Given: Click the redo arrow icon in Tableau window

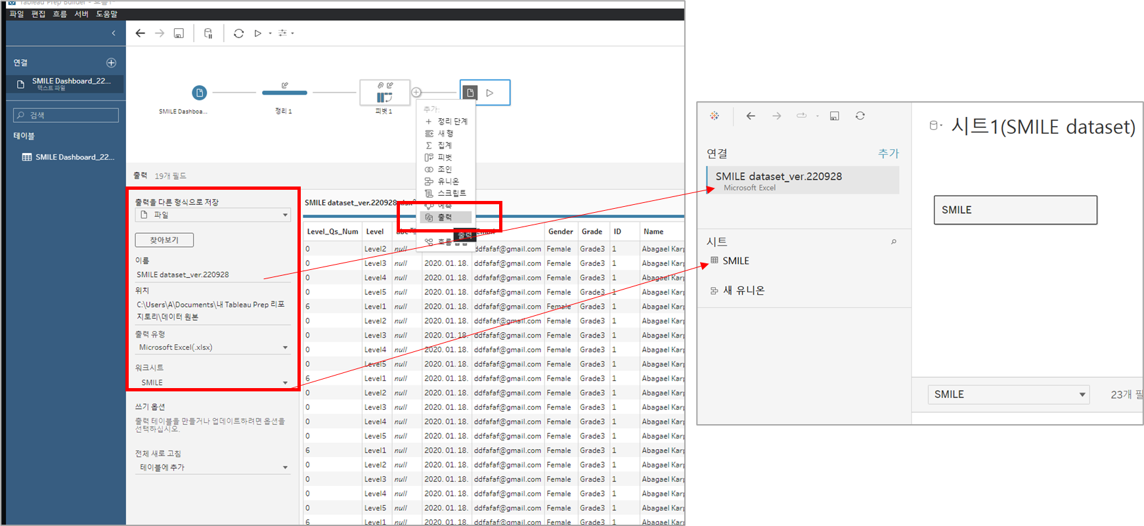Looking at the screenshot, I should point(801,116).
